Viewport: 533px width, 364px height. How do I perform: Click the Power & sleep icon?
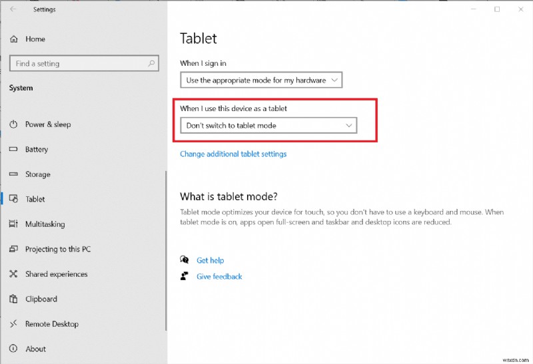[x=13, y=124]
